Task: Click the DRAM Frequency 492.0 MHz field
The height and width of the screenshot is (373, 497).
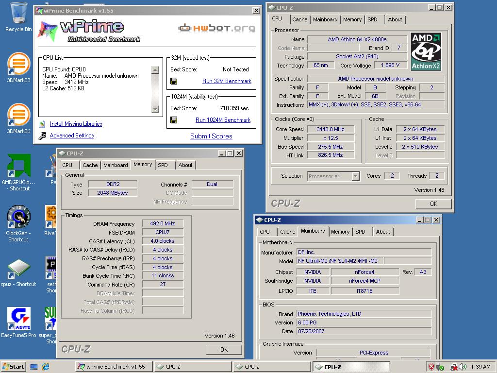Action: tap(163, 223)
